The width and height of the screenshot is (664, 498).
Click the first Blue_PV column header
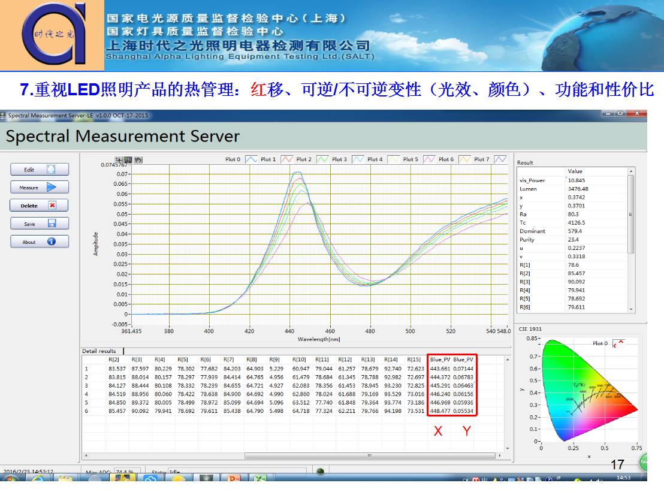[x=440, y=360]
